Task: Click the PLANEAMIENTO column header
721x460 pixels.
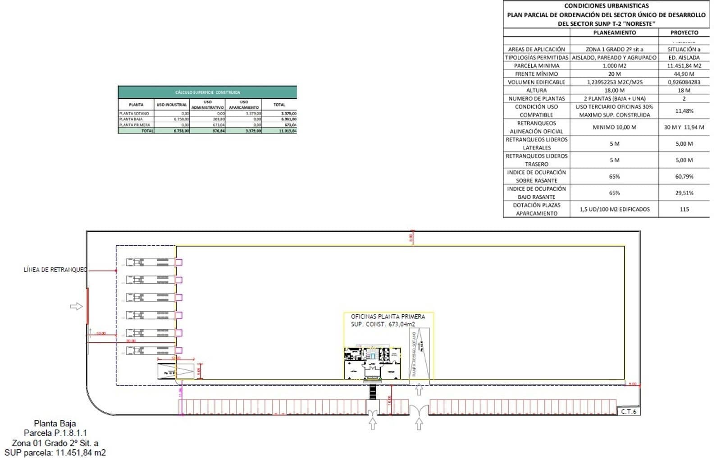Action: click(614, 32)
